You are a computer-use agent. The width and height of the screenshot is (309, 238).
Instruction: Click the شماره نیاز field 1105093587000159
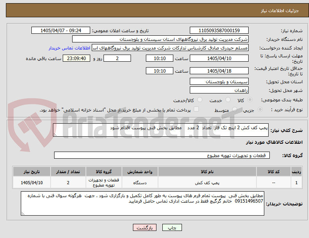219,30
